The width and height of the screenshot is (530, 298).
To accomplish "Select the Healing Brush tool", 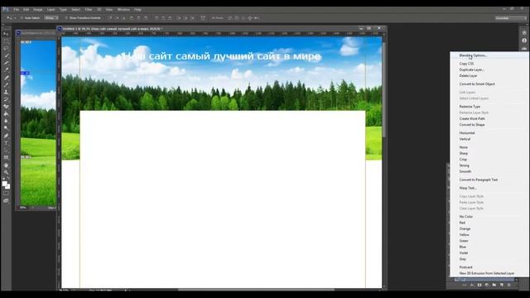I will tap(6, 77).
